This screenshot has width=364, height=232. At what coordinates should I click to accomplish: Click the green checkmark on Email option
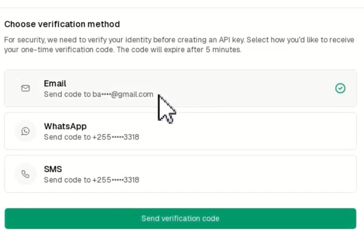[340, 88]
